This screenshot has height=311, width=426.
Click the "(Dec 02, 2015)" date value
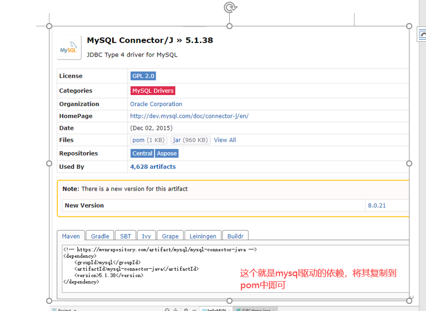151,128
